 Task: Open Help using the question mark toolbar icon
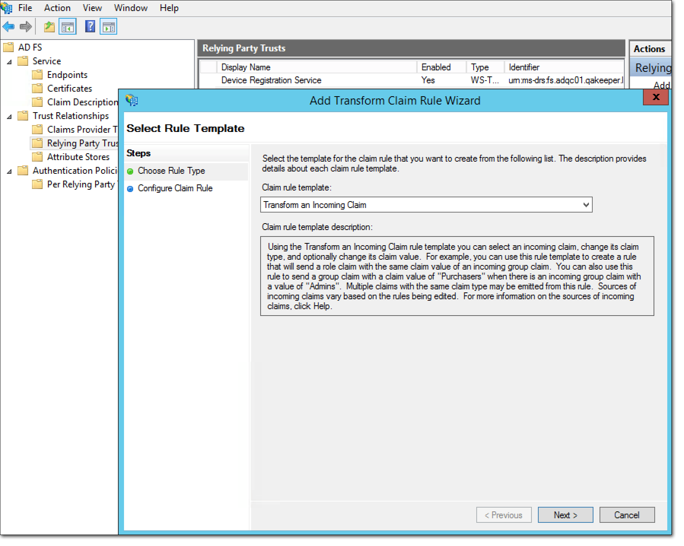coord(90,26)
